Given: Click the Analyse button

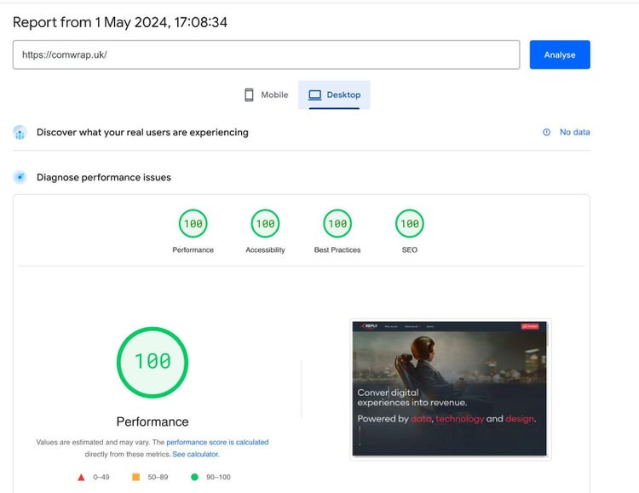Looking at the screenshot, I should (559, 54).
